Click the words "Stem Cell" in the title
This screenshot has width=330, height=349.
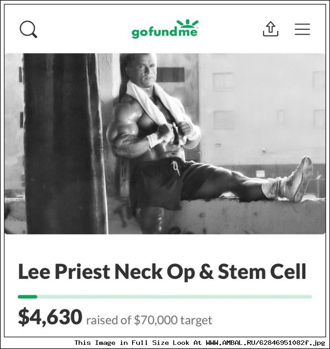point(262,271)
